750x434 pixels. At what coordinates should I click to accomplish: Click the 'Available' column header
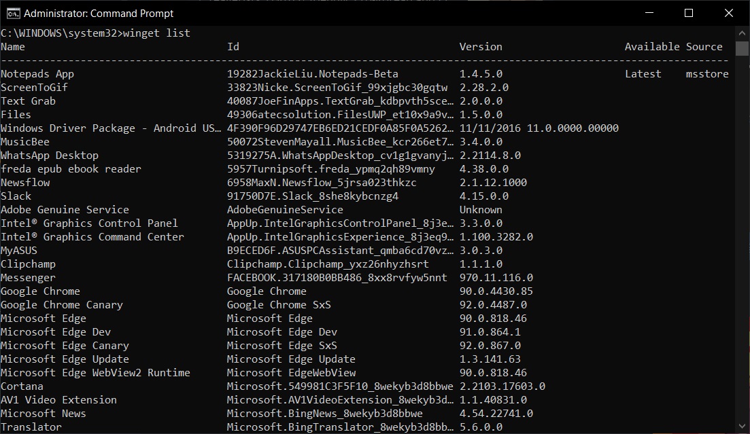652,47
